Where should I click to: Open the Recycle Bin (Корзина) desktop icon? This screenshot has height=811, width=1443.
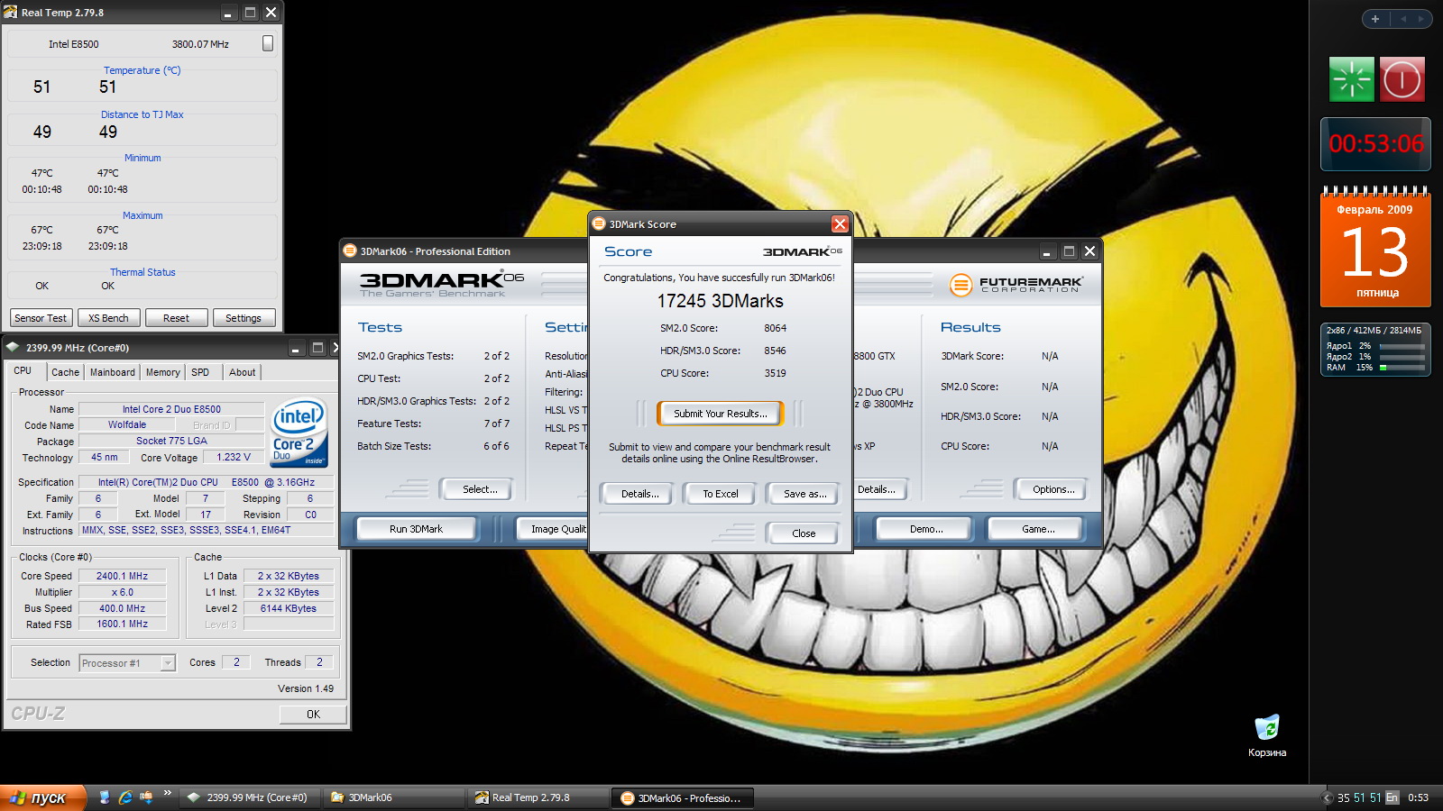1267,734
